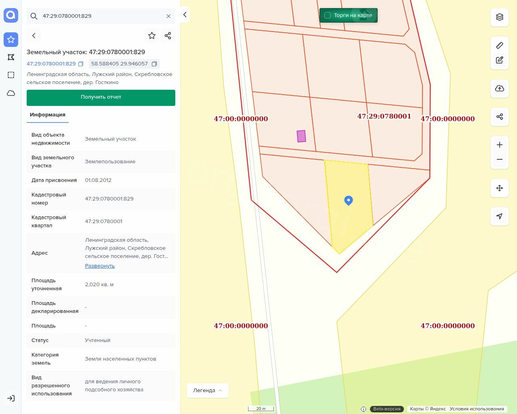
Task: Open the cadastral number link 47:29:0780001:829
Action: [51, 64]
